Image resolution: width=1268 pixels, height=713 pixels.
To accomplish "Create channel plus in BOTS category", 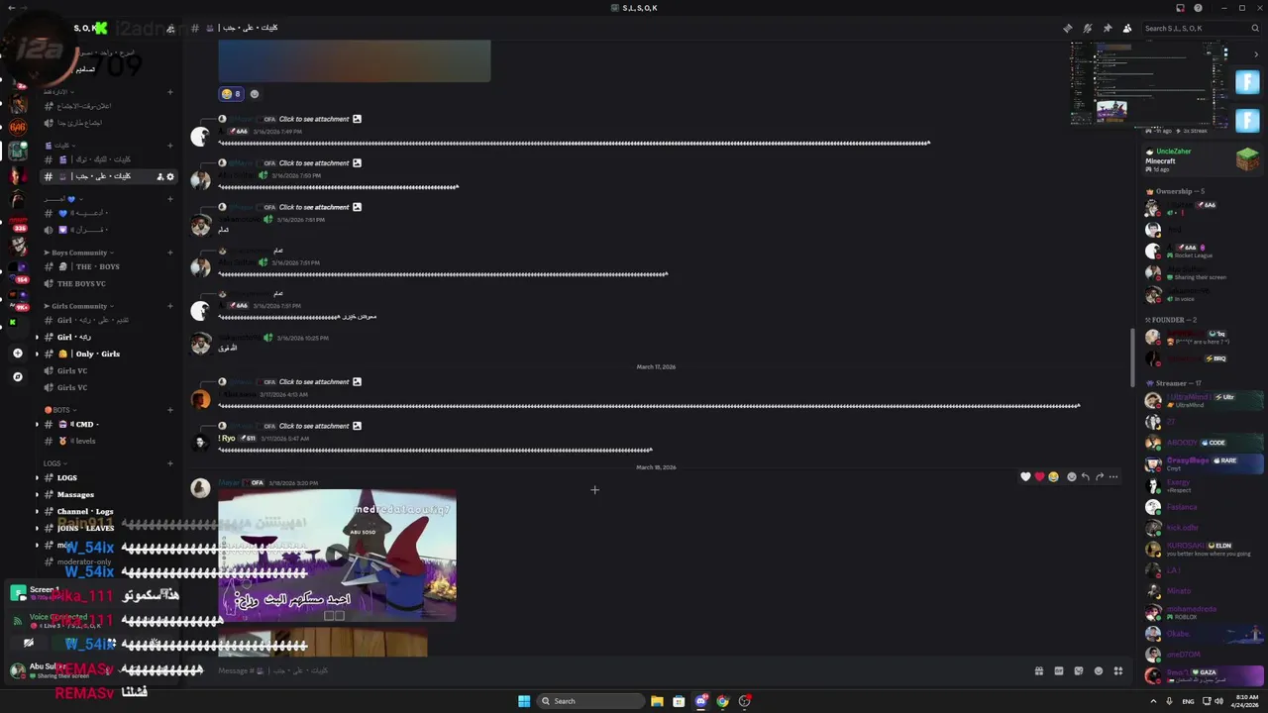I will (170, 410).
